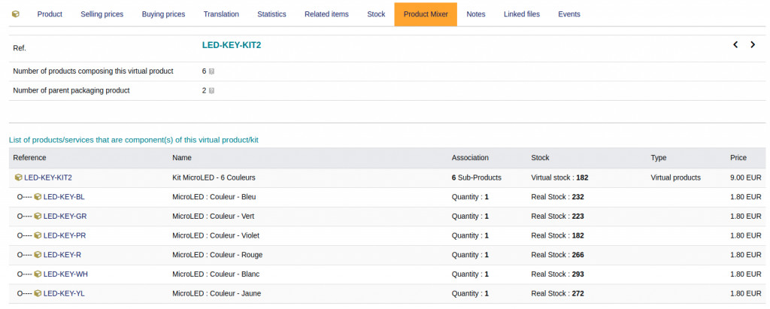Open the Product tab
The image size is (770, 309).
pyautogui.click(x=50, y=14)
